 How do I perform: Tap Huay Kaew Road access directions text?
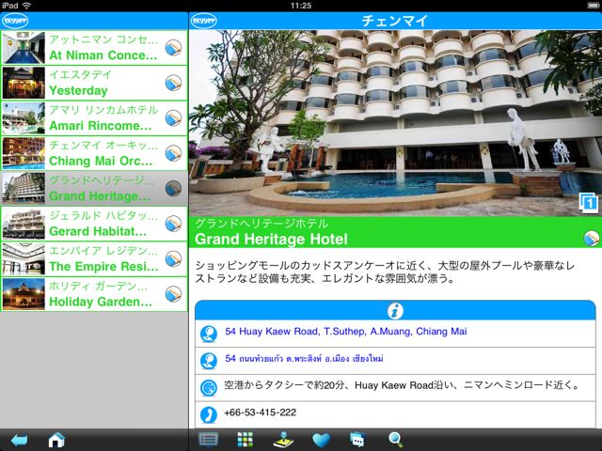click(x=402, y=385)
